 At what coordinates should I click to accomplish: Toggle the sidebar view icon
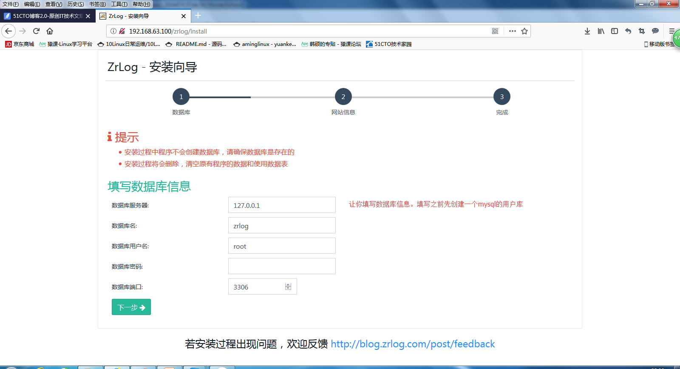coord(615,31)
